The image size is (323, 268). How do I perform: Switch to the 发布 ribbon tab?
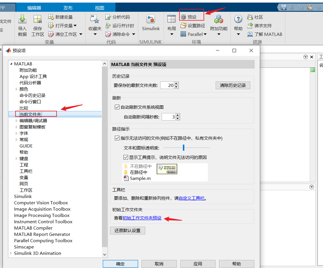coord(68,7)
